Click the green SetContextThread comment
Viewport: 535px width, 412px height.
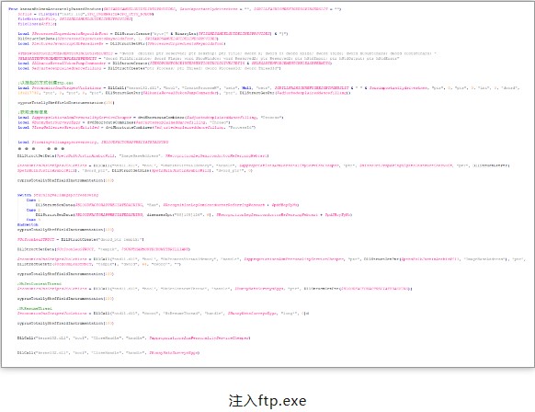pyautogui.click(x=40, y=283)
